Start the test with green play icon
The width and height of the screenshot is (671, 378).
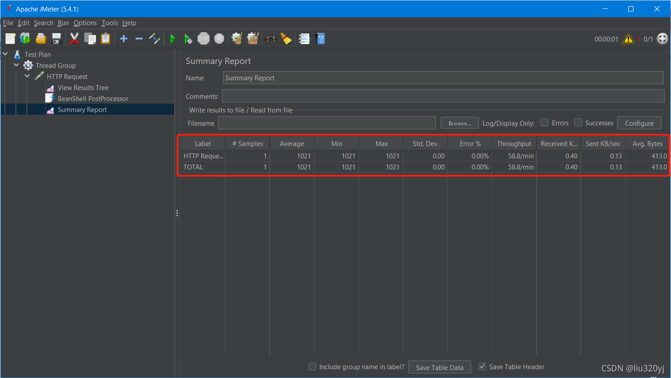click(173, 39)
